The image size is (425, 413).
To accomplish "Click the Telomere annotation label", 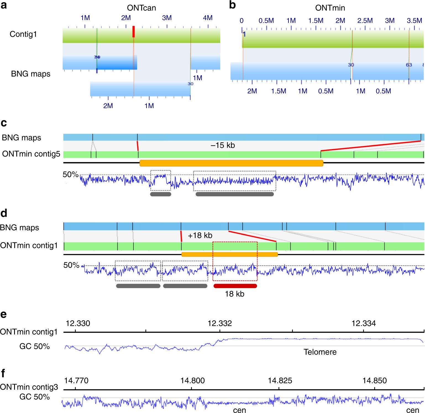I will pyautogui.click(x=320, y=352).
